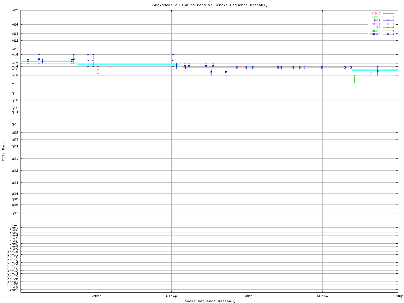Click the CSMC legend marker symbol
Screen dimensions: 404x303
point(388,14)
